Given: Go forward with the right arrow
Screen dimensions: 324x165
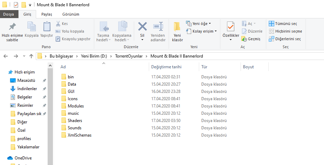Looking at the screenshot, I should (x=16, y=56).
